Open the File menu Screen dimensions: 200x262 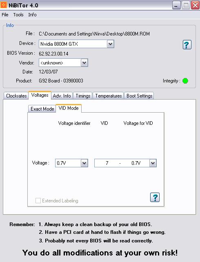coord(5,15)
